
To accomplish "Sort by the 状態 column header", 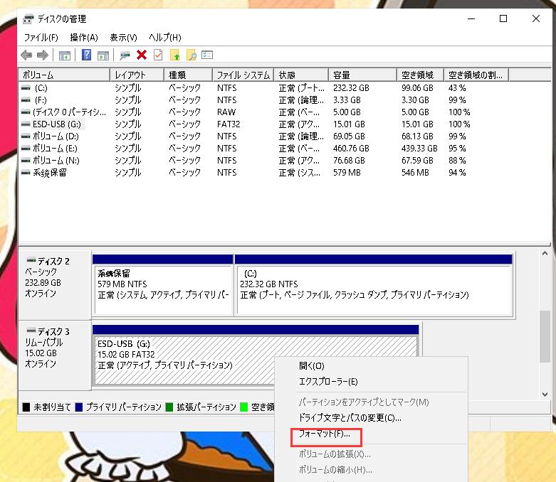I will [x=301, y=75].
